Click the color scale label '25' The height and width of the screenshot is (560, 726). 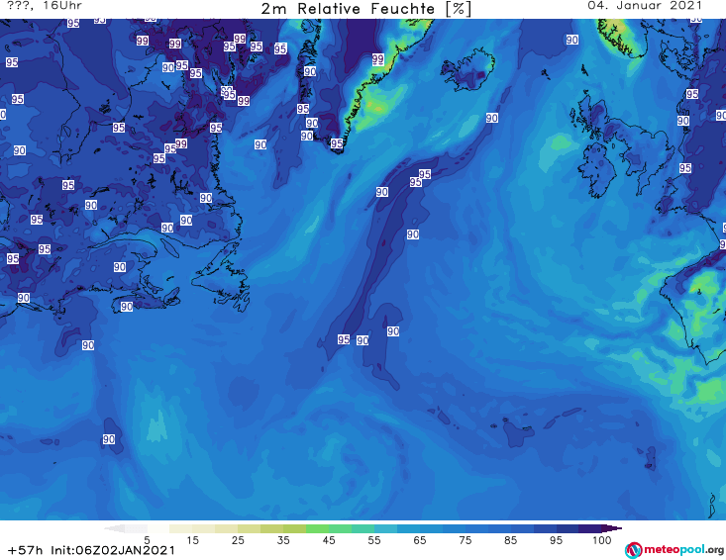click(x=238, y=540)
